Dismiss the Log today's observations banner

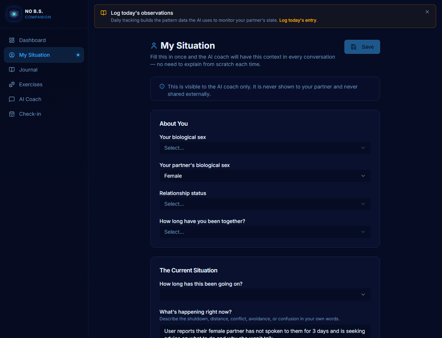pos(427,12)
